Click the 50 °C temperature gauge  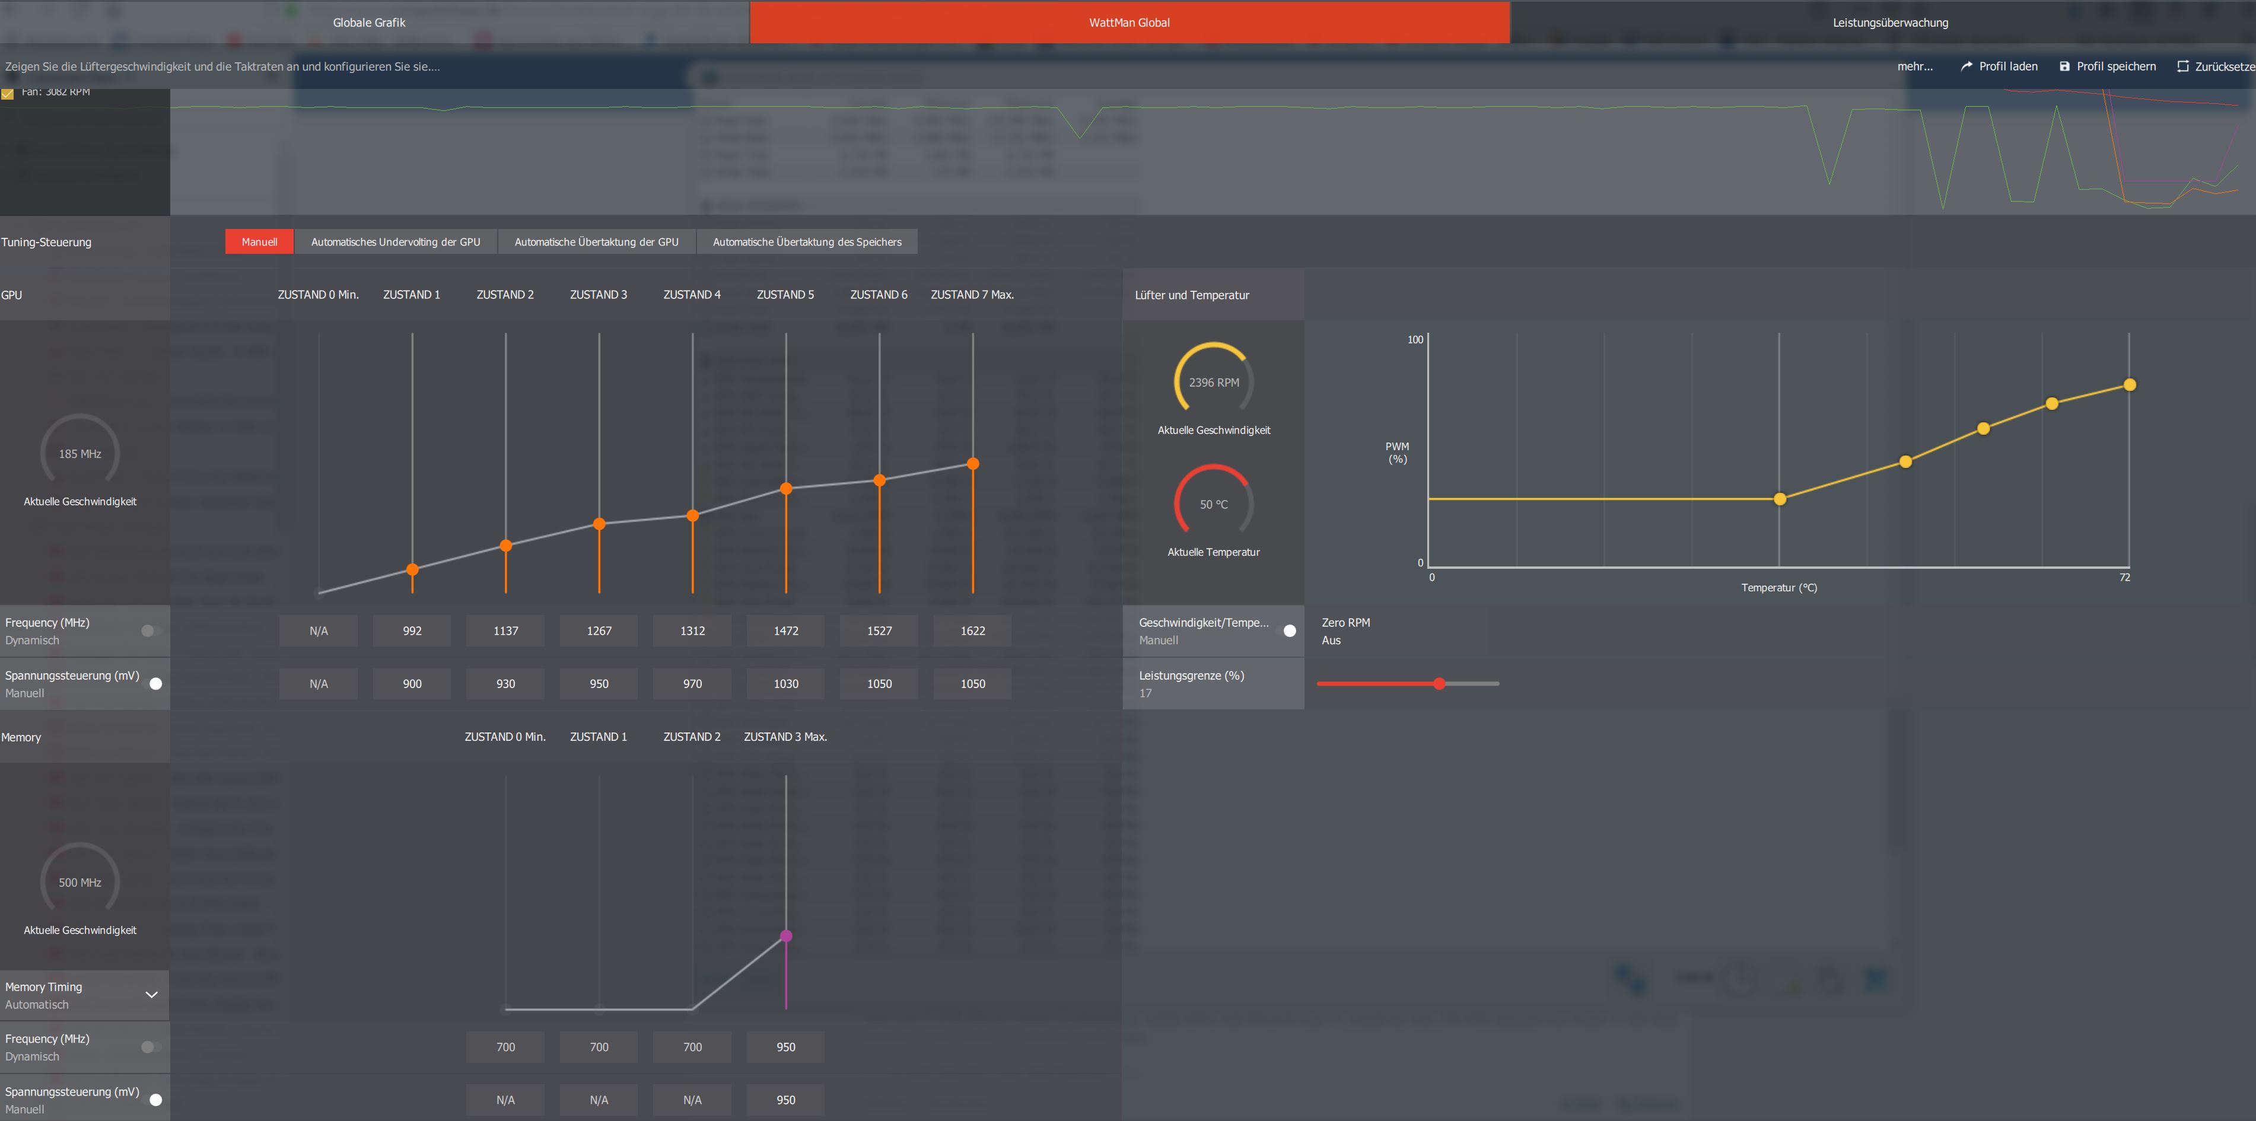pyautogui.click(x=1213, y=504)
